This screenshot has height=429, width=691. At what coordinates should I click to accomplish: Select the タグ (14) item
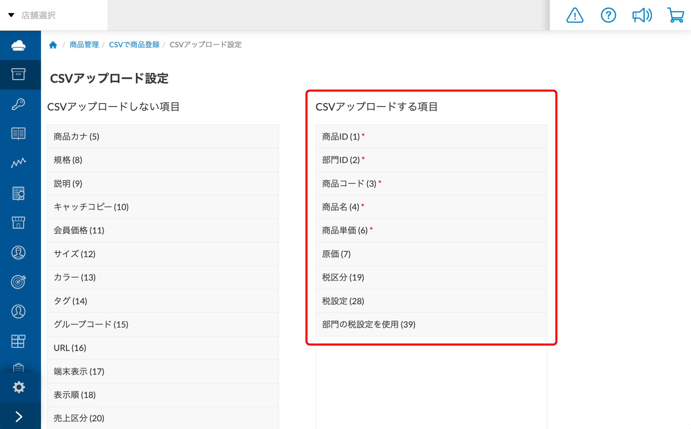[163, 301]
